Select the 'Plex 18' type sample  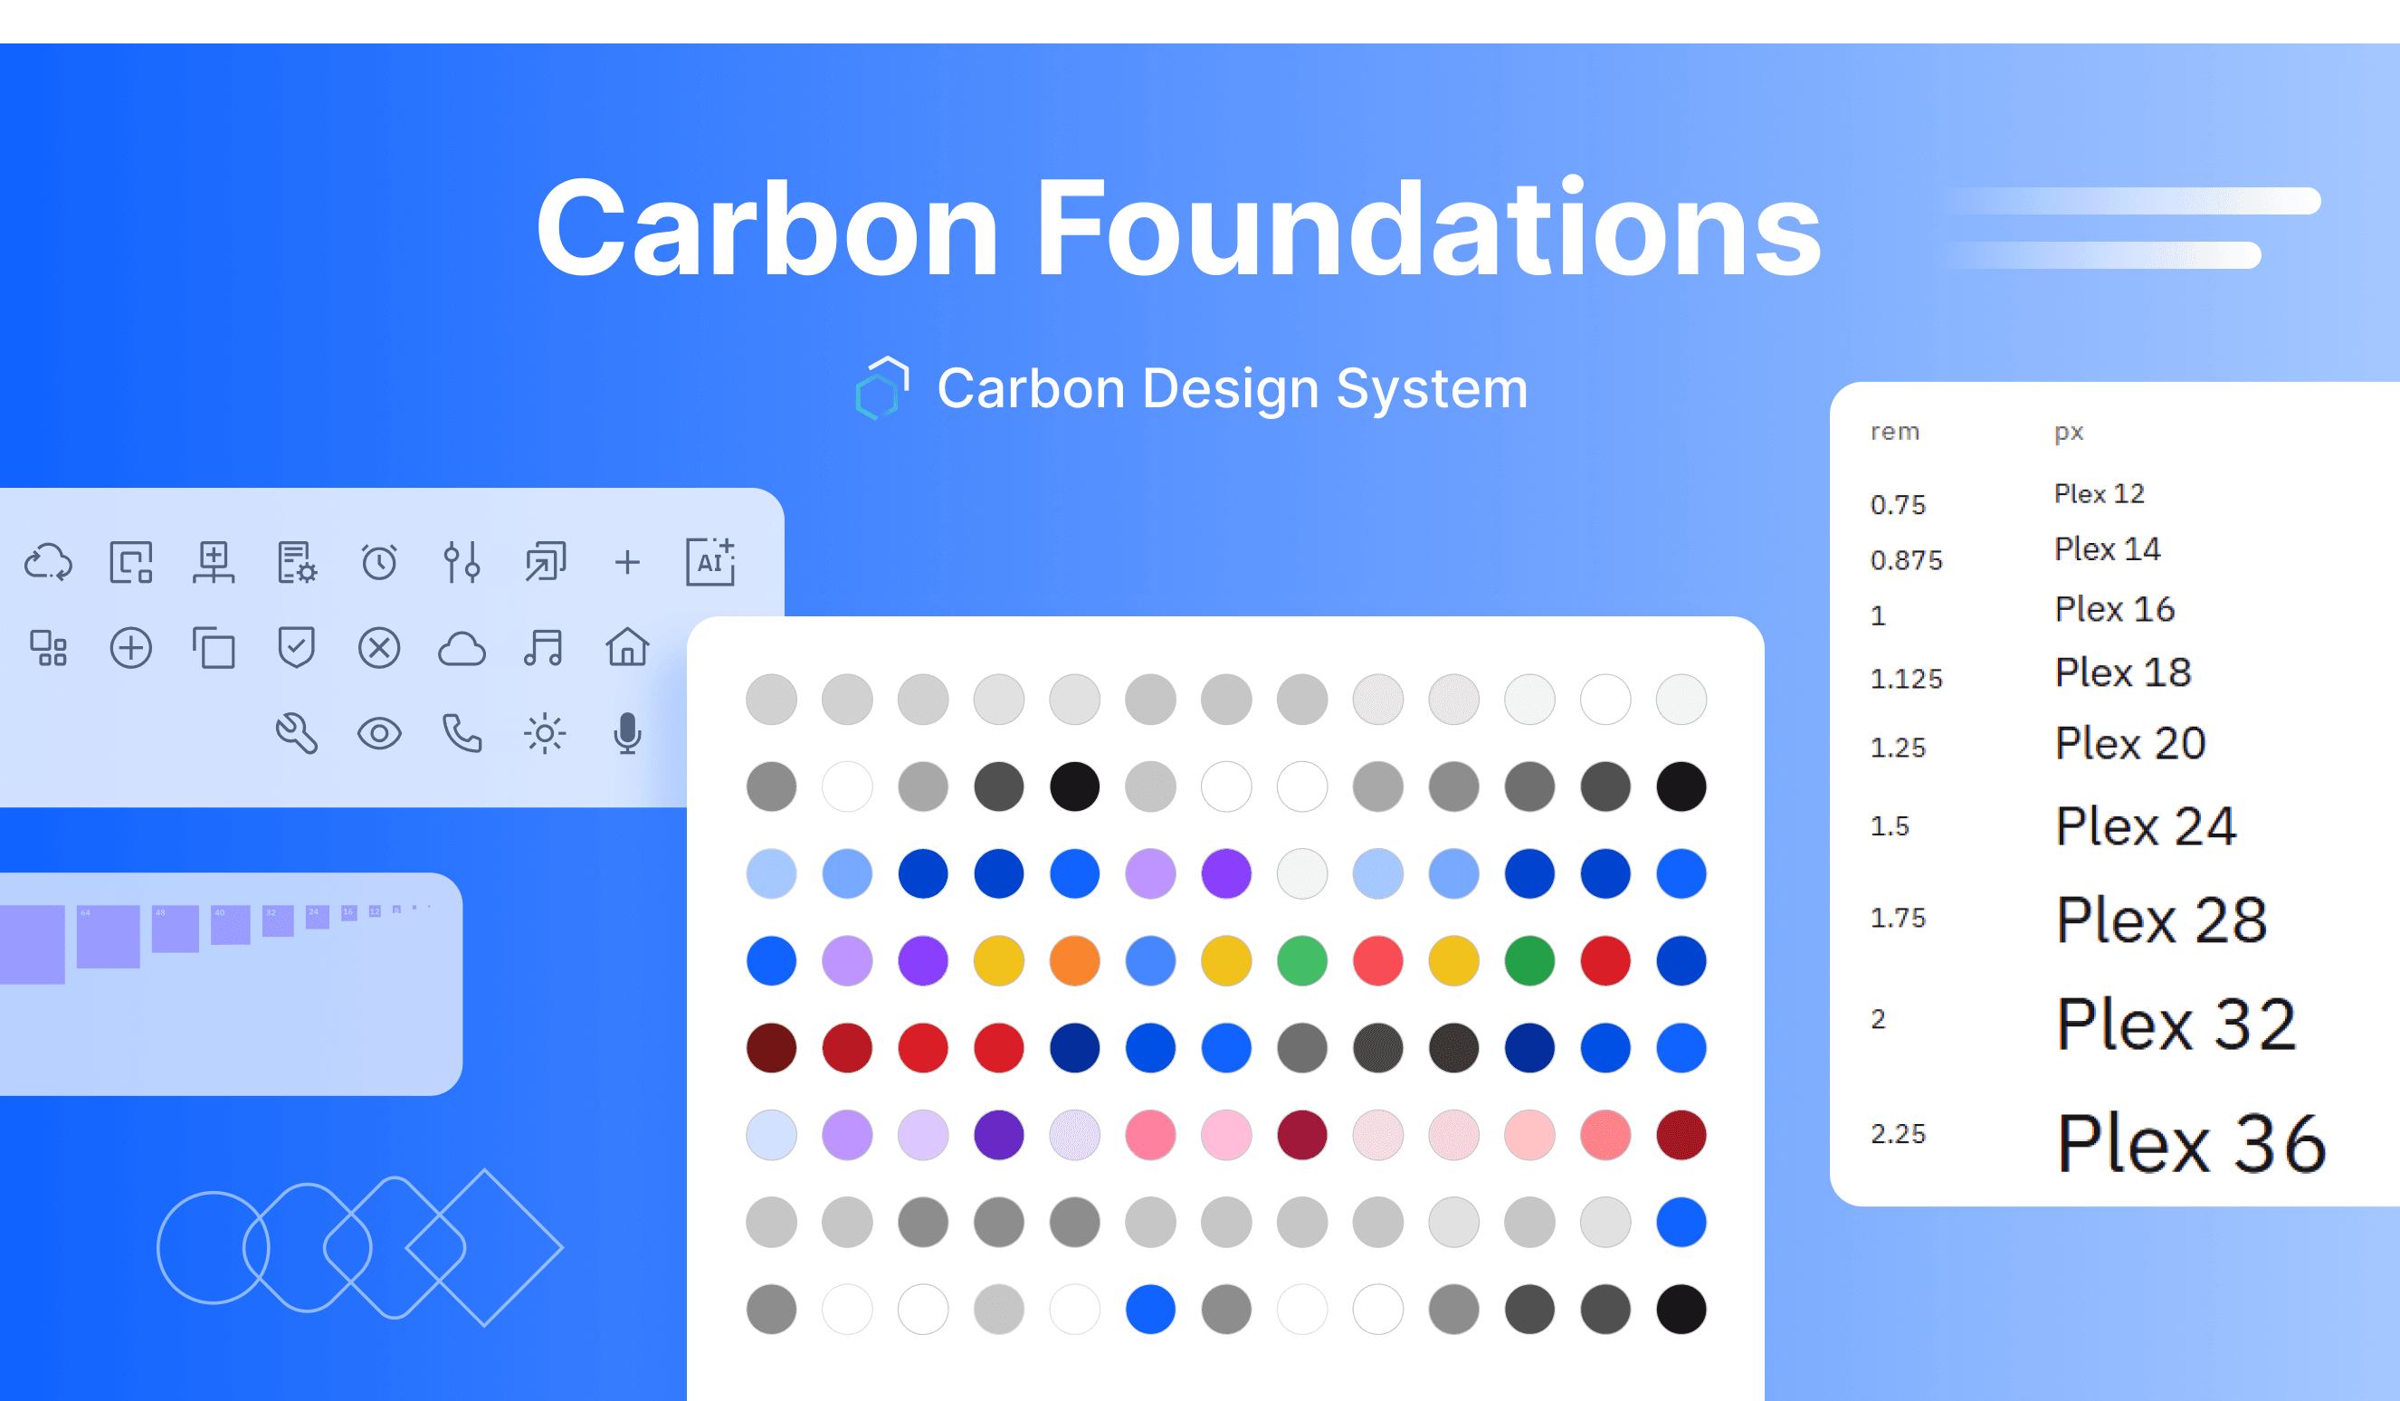pos(2124,673)
